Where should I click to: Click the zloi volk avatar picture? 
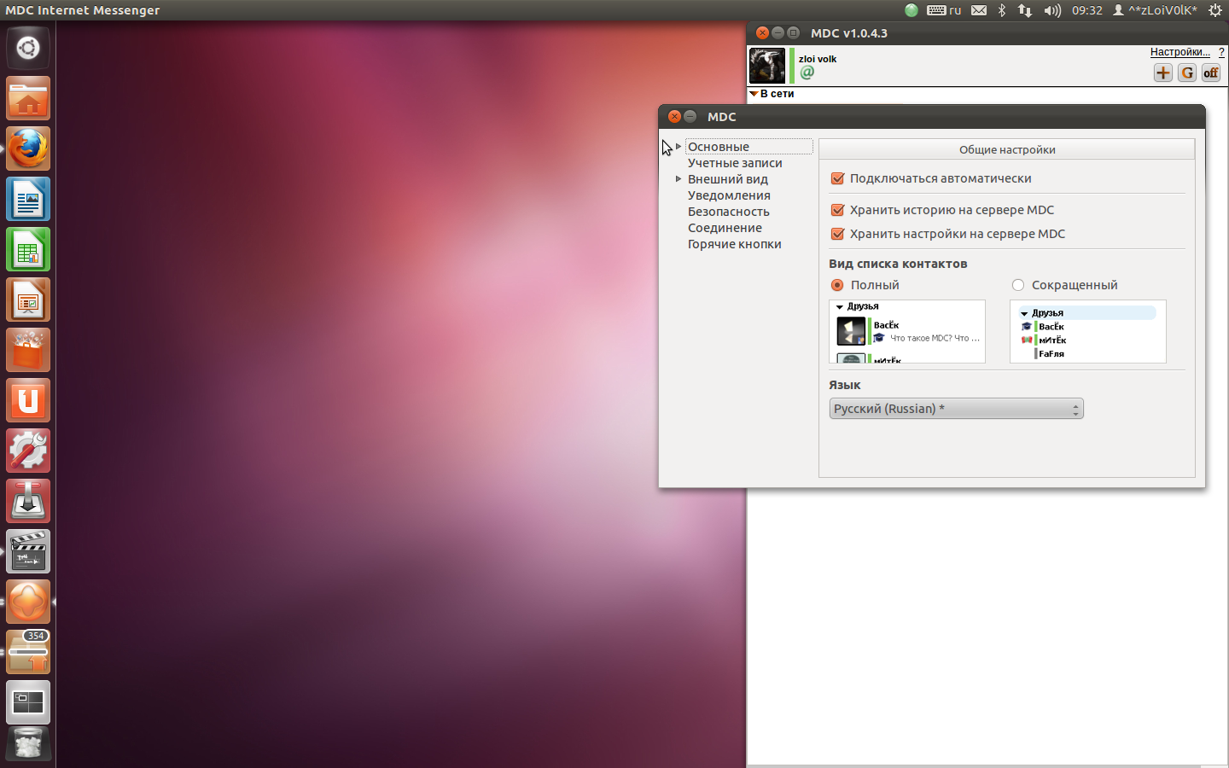coord(766,66)
